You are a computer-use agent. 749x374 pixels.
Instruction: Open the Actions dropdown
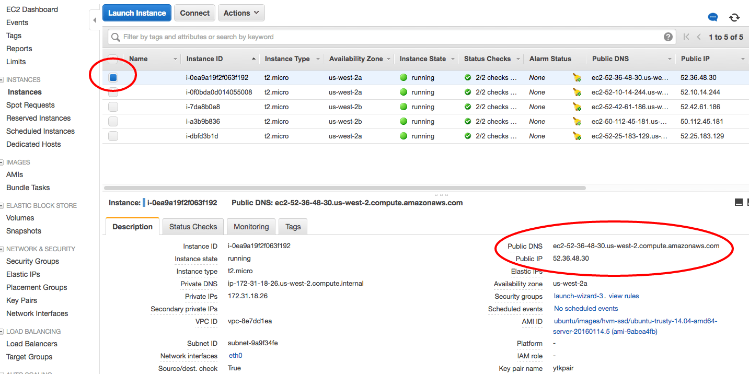[241, 13]
